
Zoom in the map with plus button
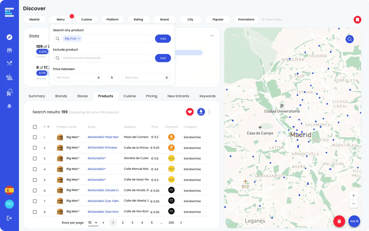pyautogui.click(x=354, y=195)
